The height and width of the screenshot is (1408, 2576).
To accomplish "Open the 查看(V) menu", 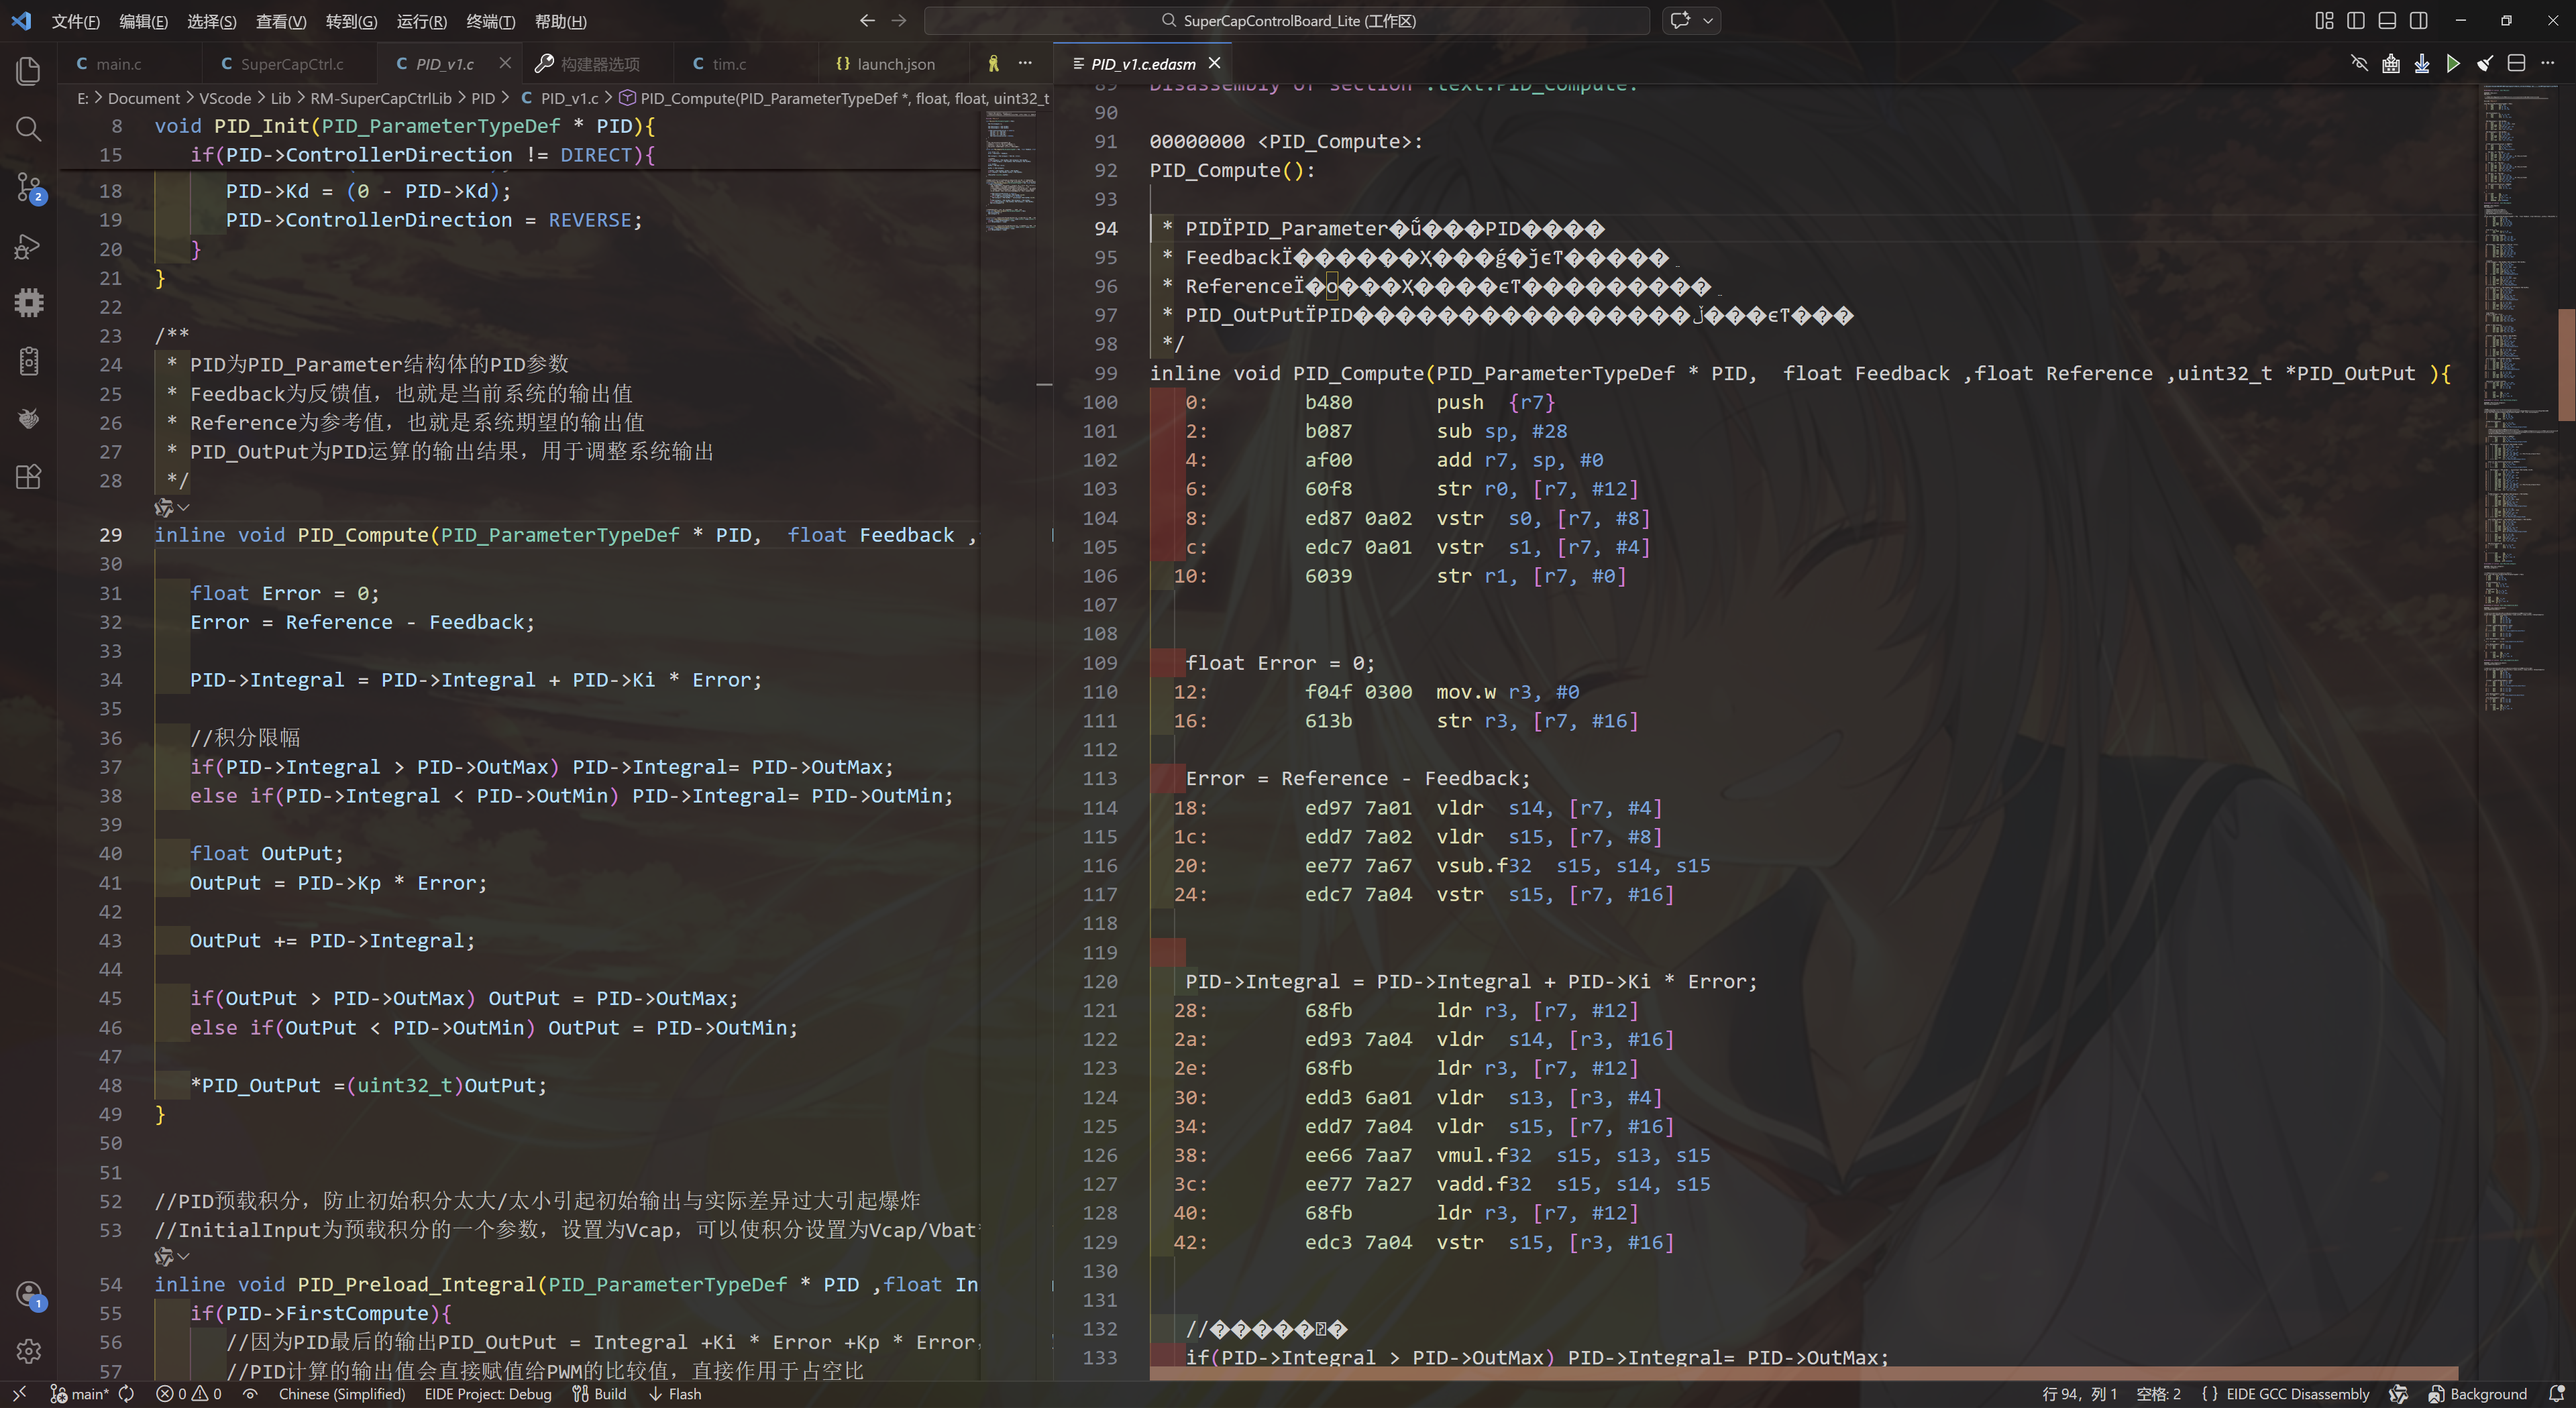I will coord(281,21).
